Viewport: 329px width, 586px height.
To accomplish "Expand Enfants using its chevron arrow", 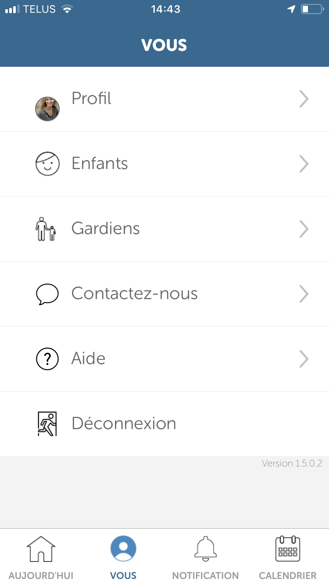I will (304, 164).
